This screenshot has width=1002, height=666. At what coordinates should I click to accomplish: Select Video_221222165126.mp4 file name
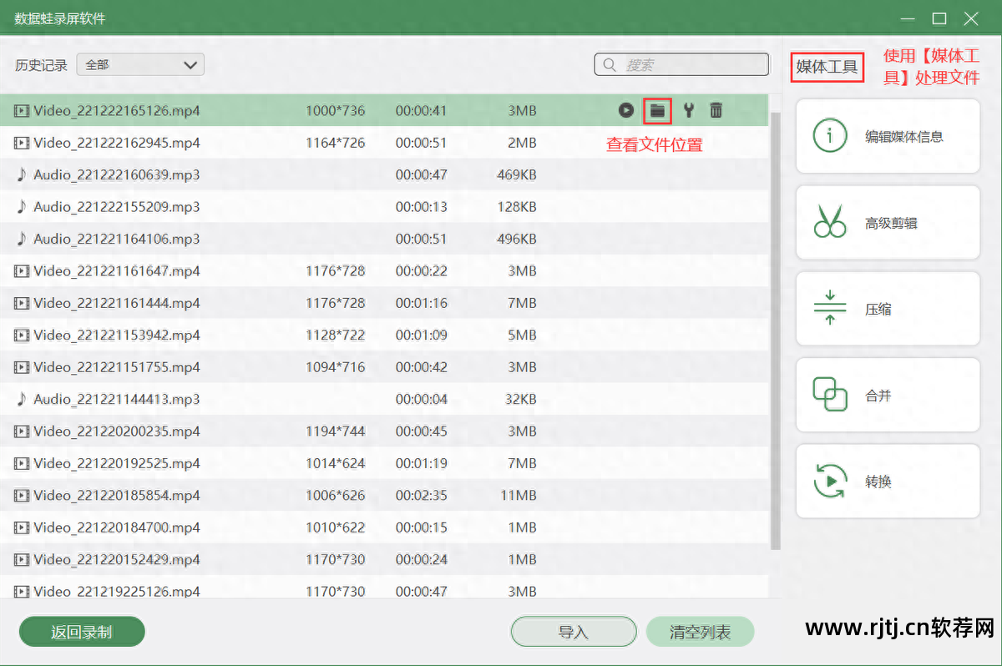coord(117,110)
